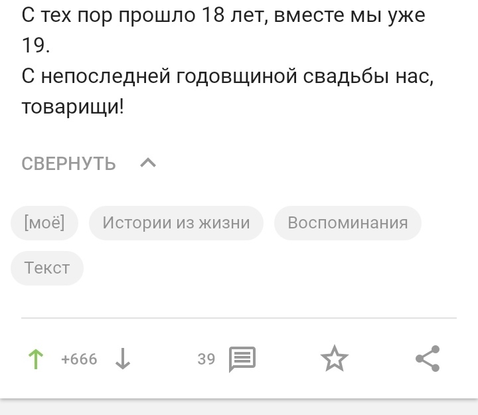Click the +666 rating score

click(79, 359)
